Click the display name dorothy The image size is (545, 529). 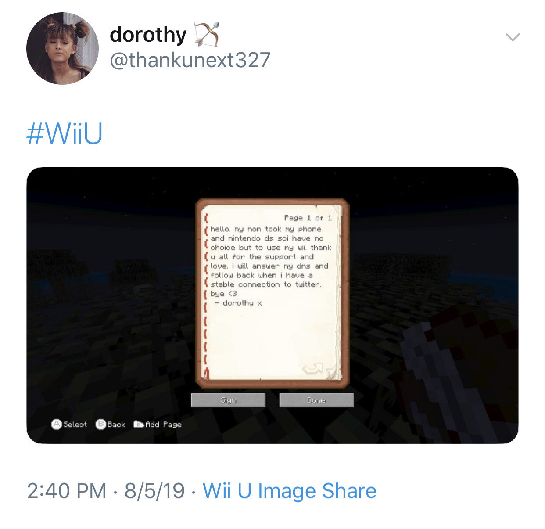pyautogui.click(x=148, y=35)
